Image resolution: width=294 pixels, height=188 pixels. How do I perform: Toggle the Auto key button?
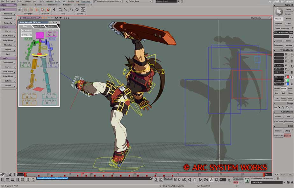coord(235,182)
